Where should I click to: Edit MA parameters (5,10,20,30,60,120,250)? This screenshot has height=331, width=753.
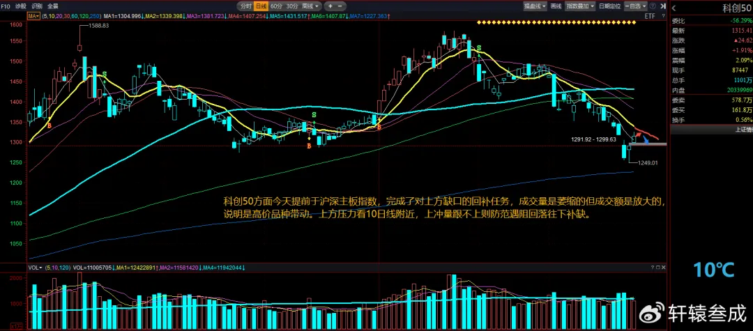(x=72, y=16)
